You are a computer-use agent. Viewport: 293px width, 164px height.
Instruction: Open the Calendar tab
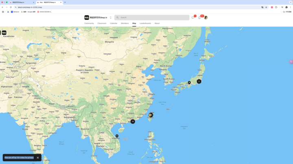pyautogui.click(x=114, y=23)
